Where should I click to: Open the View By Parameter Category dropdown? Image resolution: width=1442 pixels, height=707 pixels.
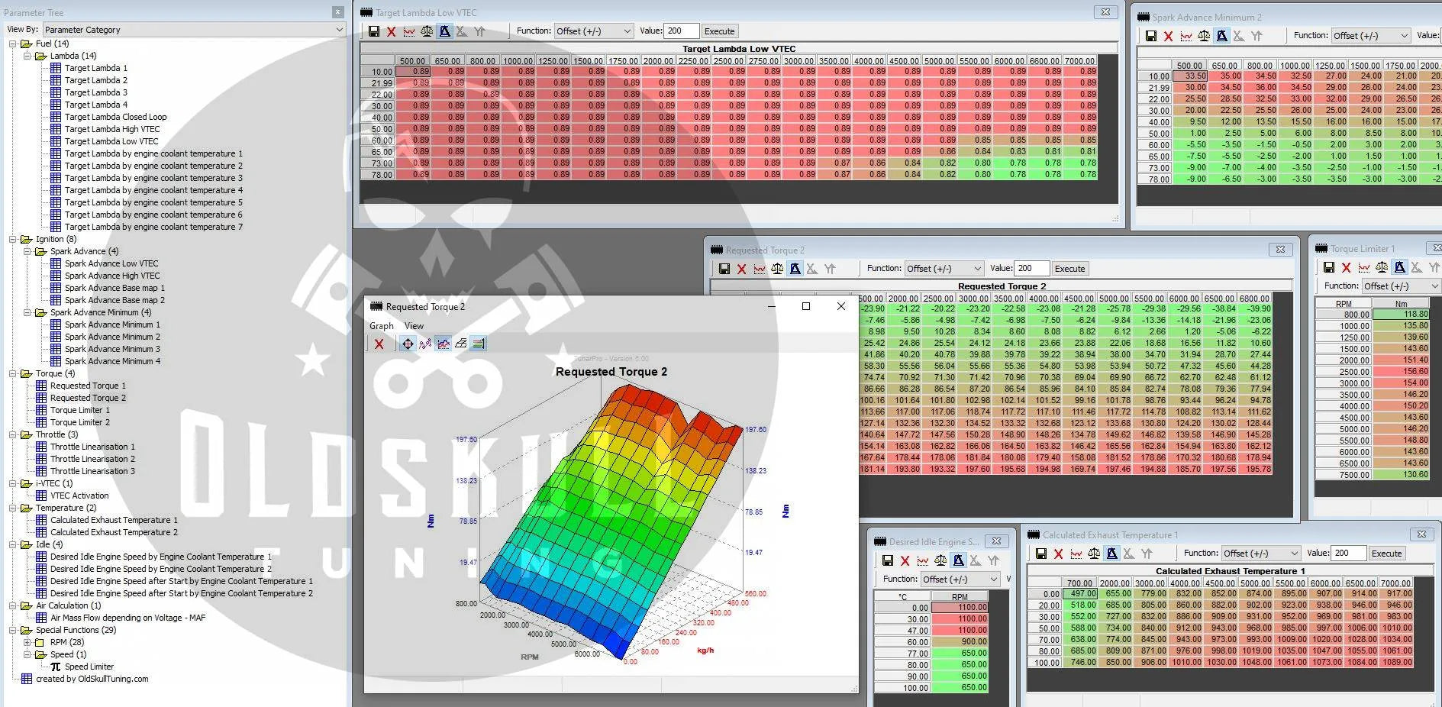point(193,30)
